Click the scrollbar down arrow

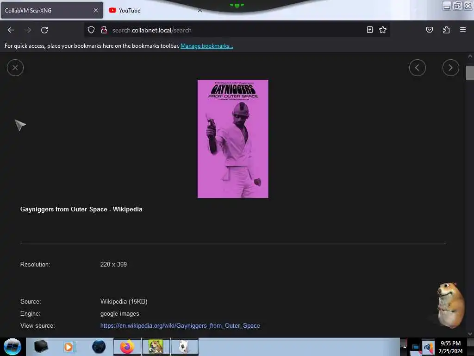point(470,334)
